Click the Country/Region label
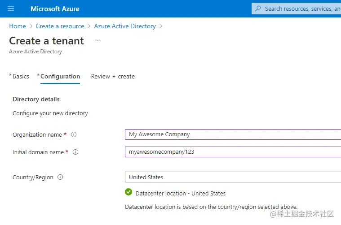 tap(33, 177)
